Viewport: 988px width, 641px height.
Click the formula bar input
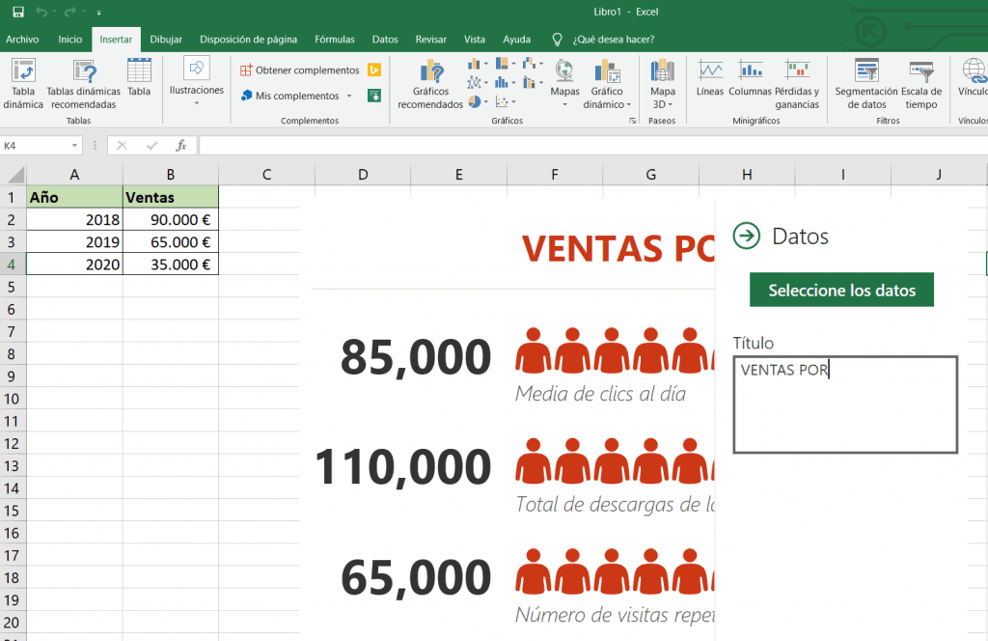[x=592, y=146]
